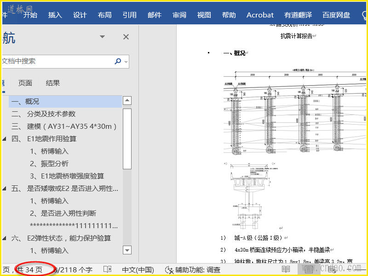Jump to 1、桥博输入 under section 五
Image resolution: width=368 pixels, height=276 pixels.
tap(49, 201)
